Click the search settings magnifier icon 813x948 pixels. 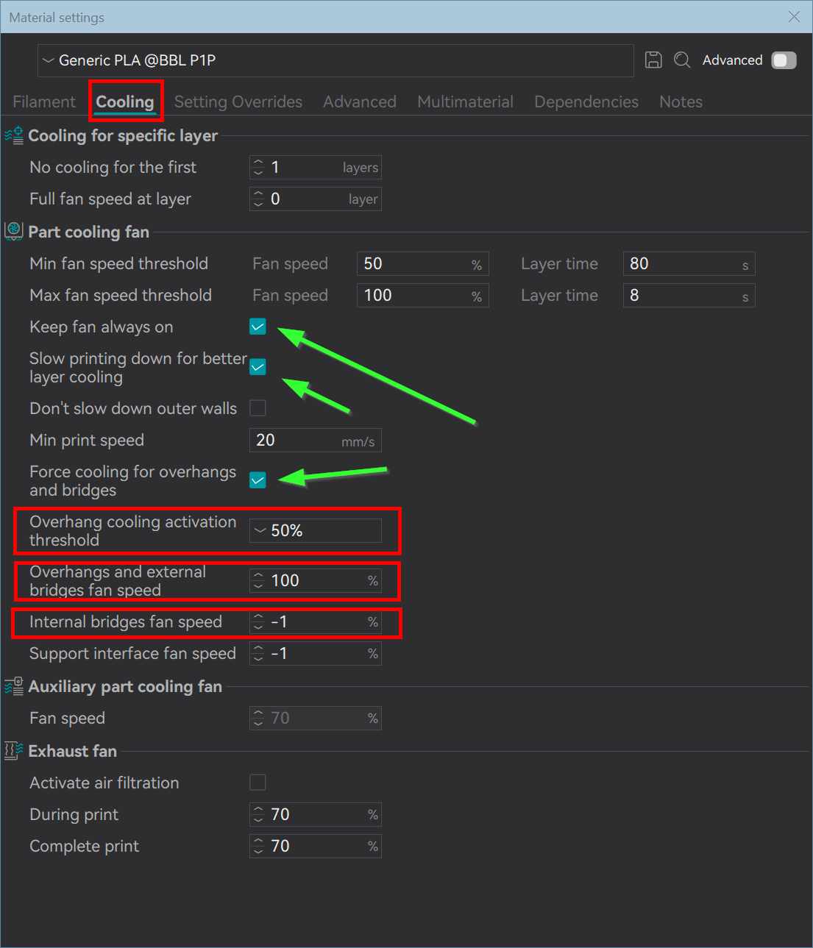(682, 60)
